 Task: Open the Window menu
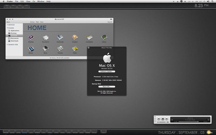pyautogui.click(x=41, y=1)
